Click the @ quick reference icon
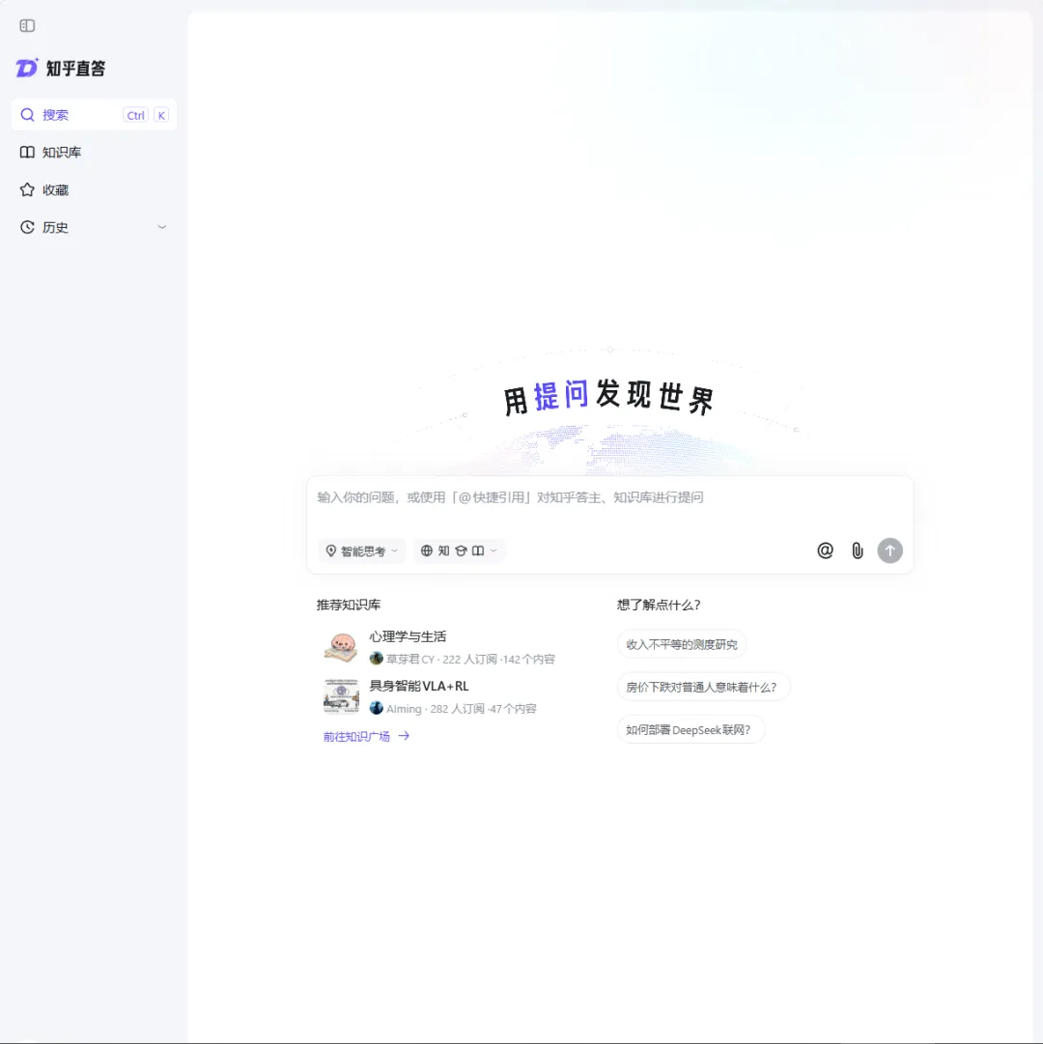 pyautogui.click(x=825, y=550)
